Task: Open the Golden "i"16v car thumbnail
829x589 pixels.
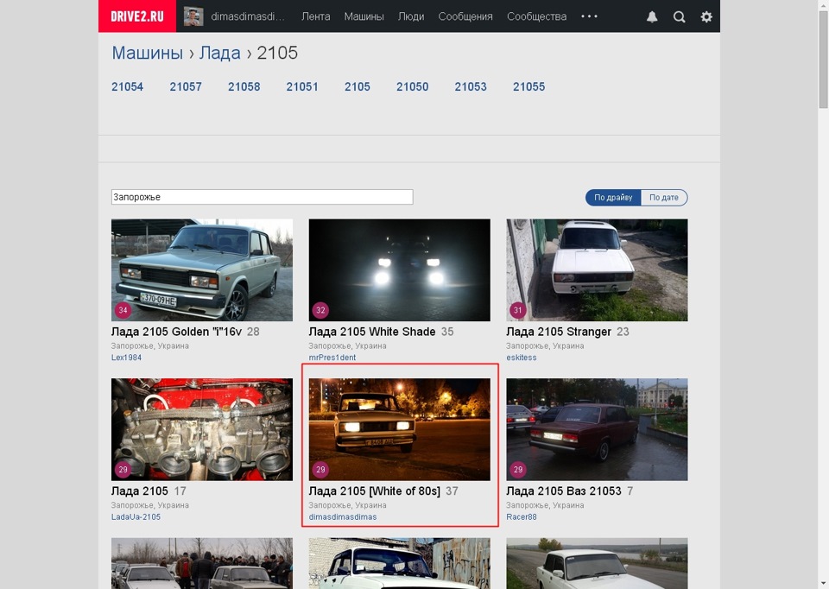Action: 202,269
